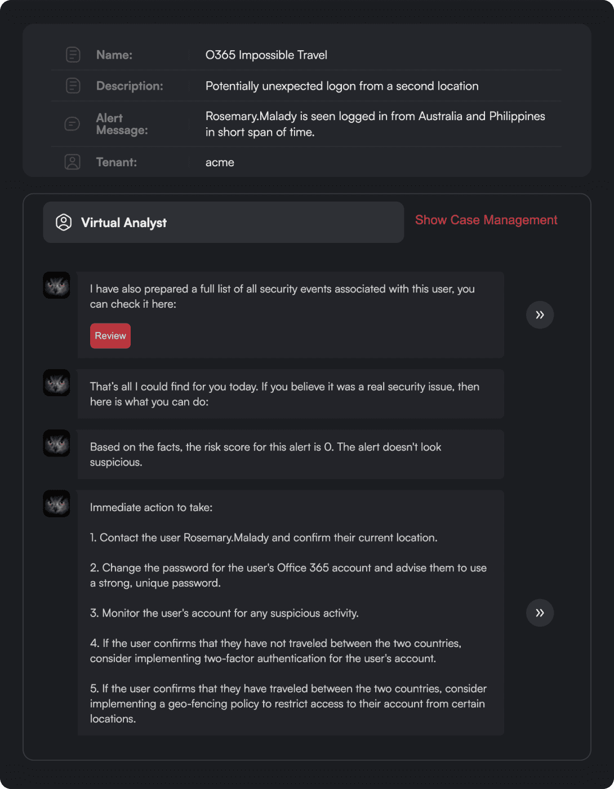Click the Review button
The image size is (614, 789).
point(110,335)
